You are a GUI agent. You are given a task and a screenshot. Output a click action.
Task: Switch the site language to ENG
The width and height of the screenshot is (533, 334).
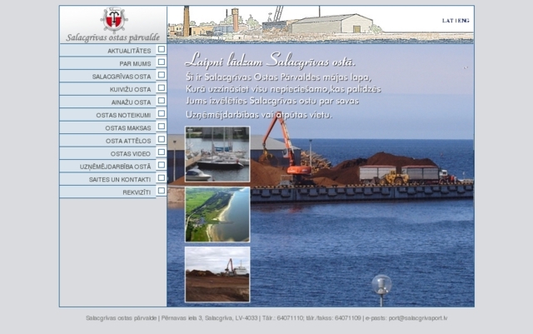tap(463, 20)
